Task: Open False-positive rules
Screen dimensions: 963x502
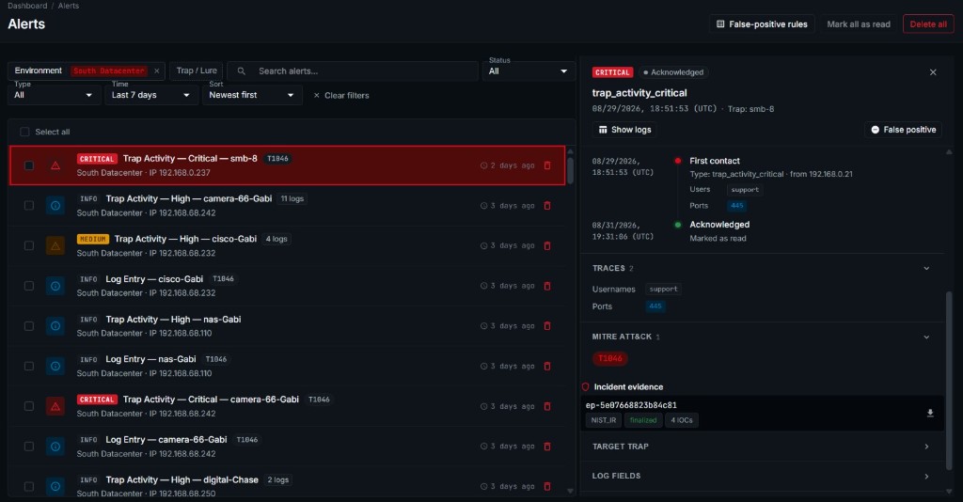Action: pos(762,24)
